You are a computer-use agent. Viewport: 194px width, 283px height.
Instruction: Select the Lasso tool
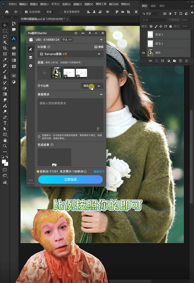click(5, 37)
